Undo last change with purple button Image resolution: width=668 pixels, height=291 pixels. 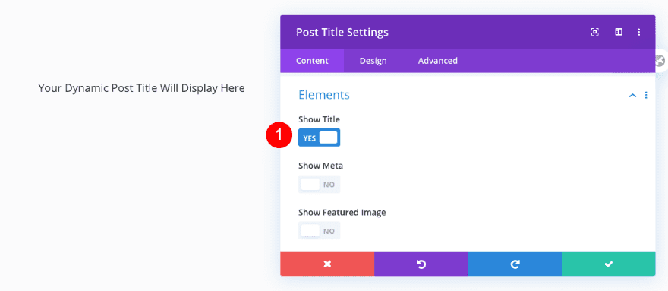[x=421, y=264]
